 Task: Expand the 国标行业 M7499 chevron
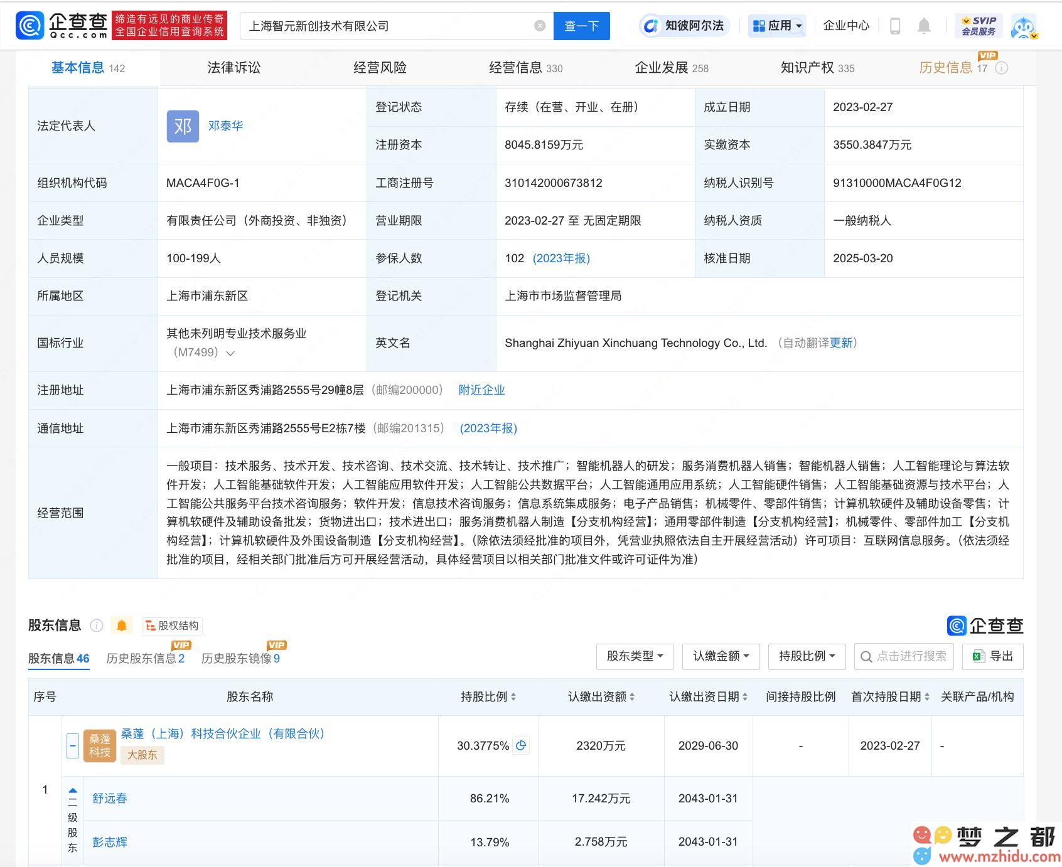230,353
